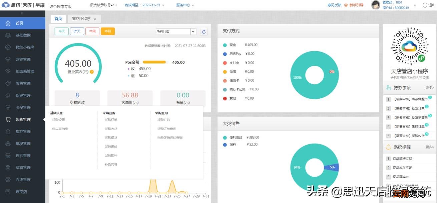Filter by 今天 button
Screen dimensions: 437x203
61,31
